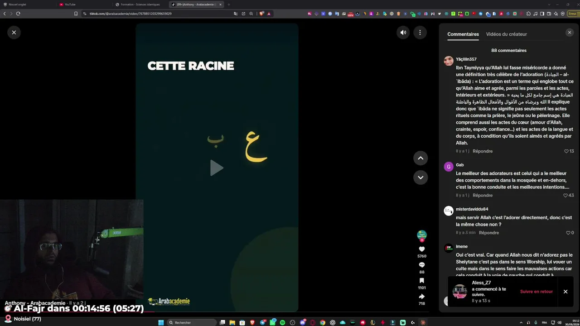The width and height of the screenshot is (580, 326).
Task: Close the Anthony - Arabacademie TikTok tab
Action: [221, 5]
